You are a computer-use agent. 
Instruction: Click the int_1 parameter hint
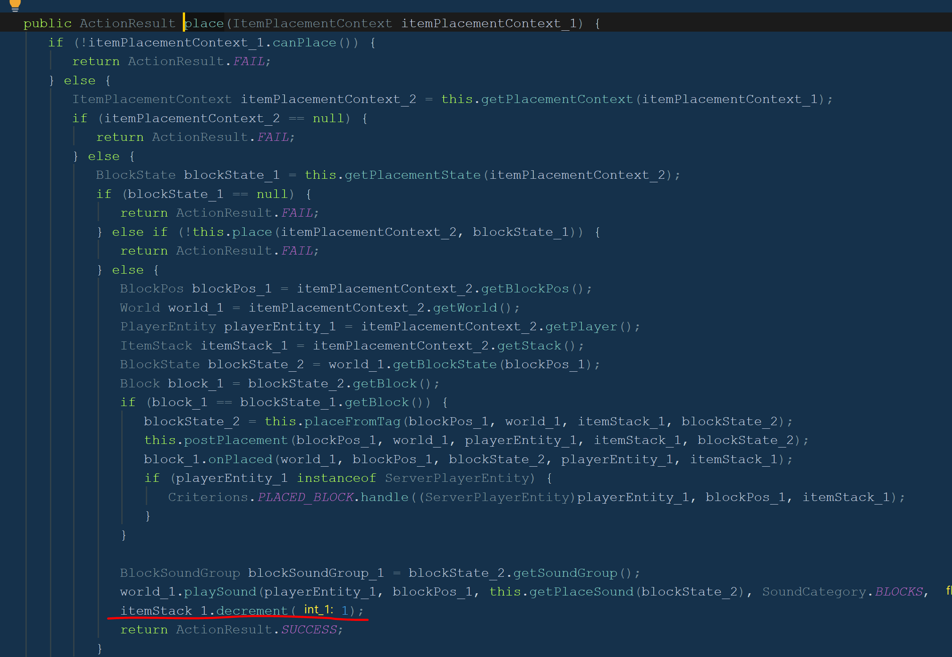[318, 610]
